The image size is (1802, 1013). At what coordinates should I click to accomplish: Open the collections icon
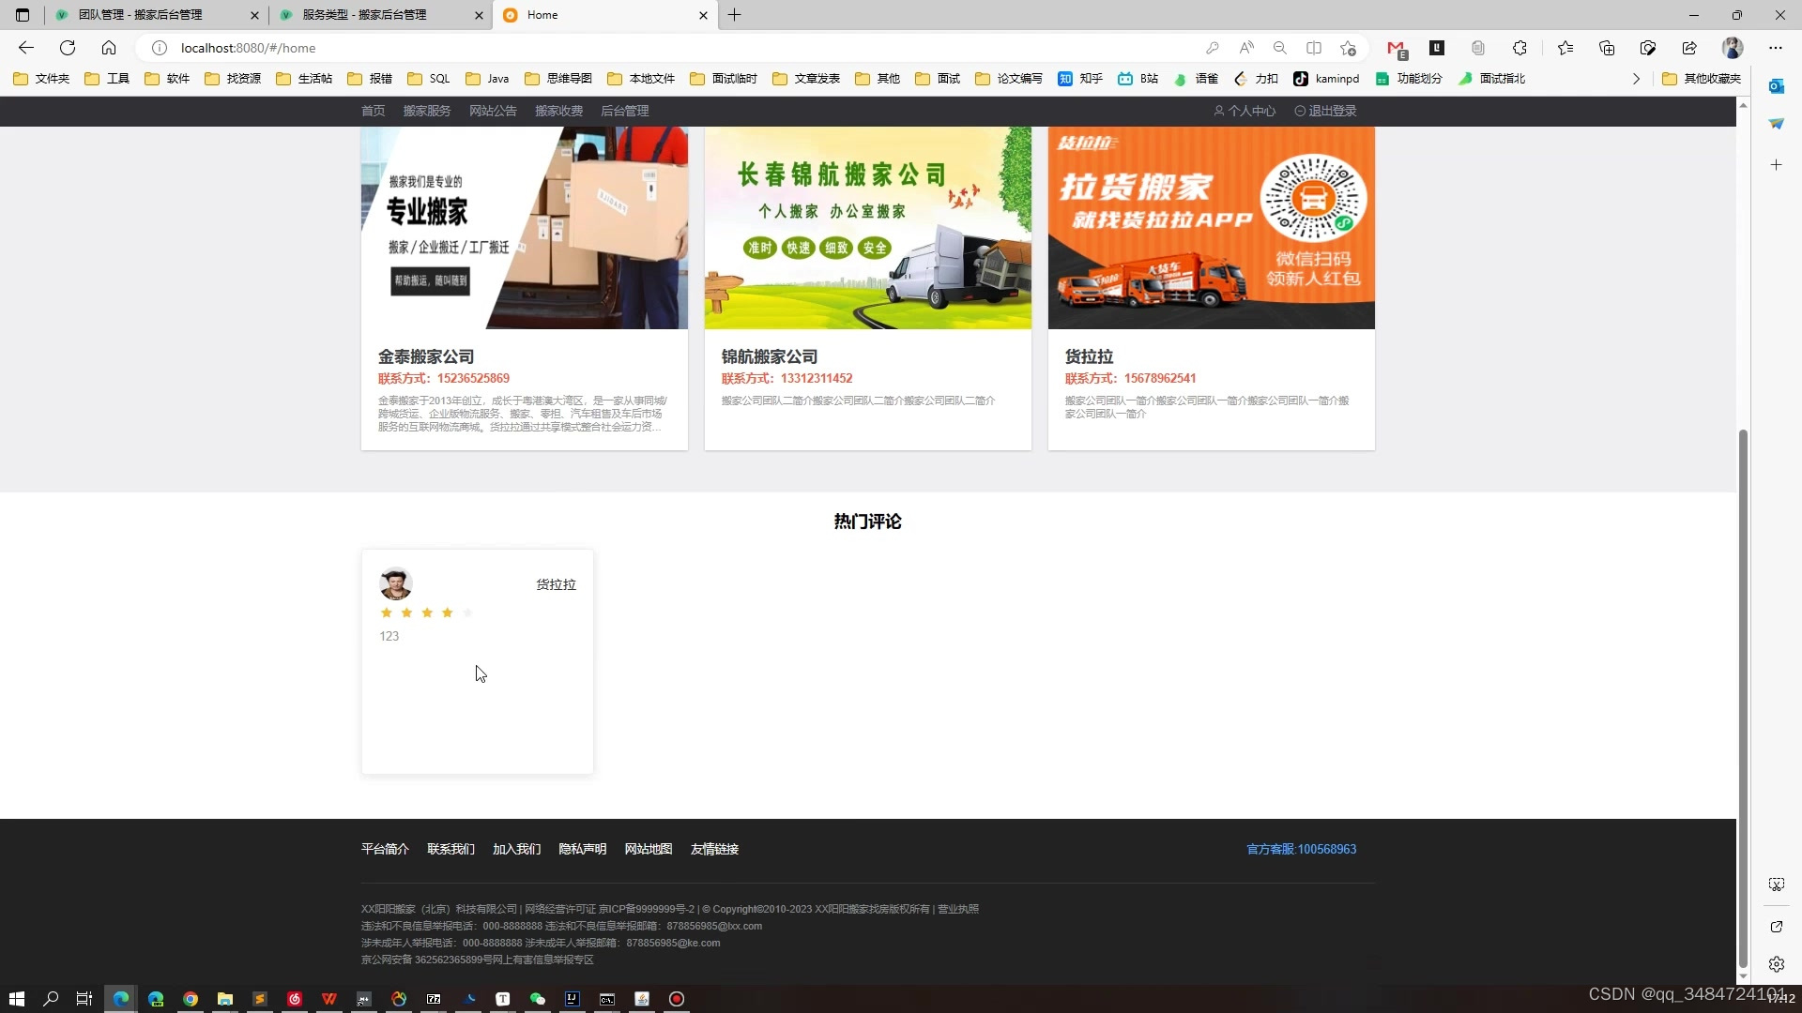[x=1607, y=48]
